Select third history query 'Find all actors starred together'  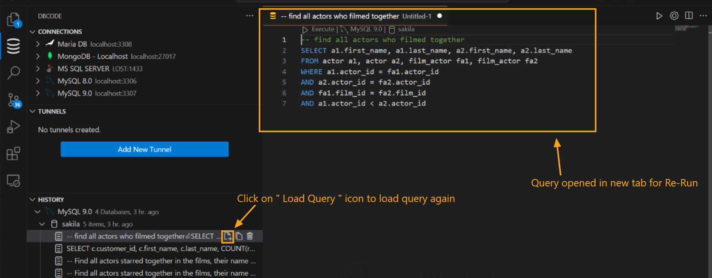pyautogui.click(x=161, y=261)
